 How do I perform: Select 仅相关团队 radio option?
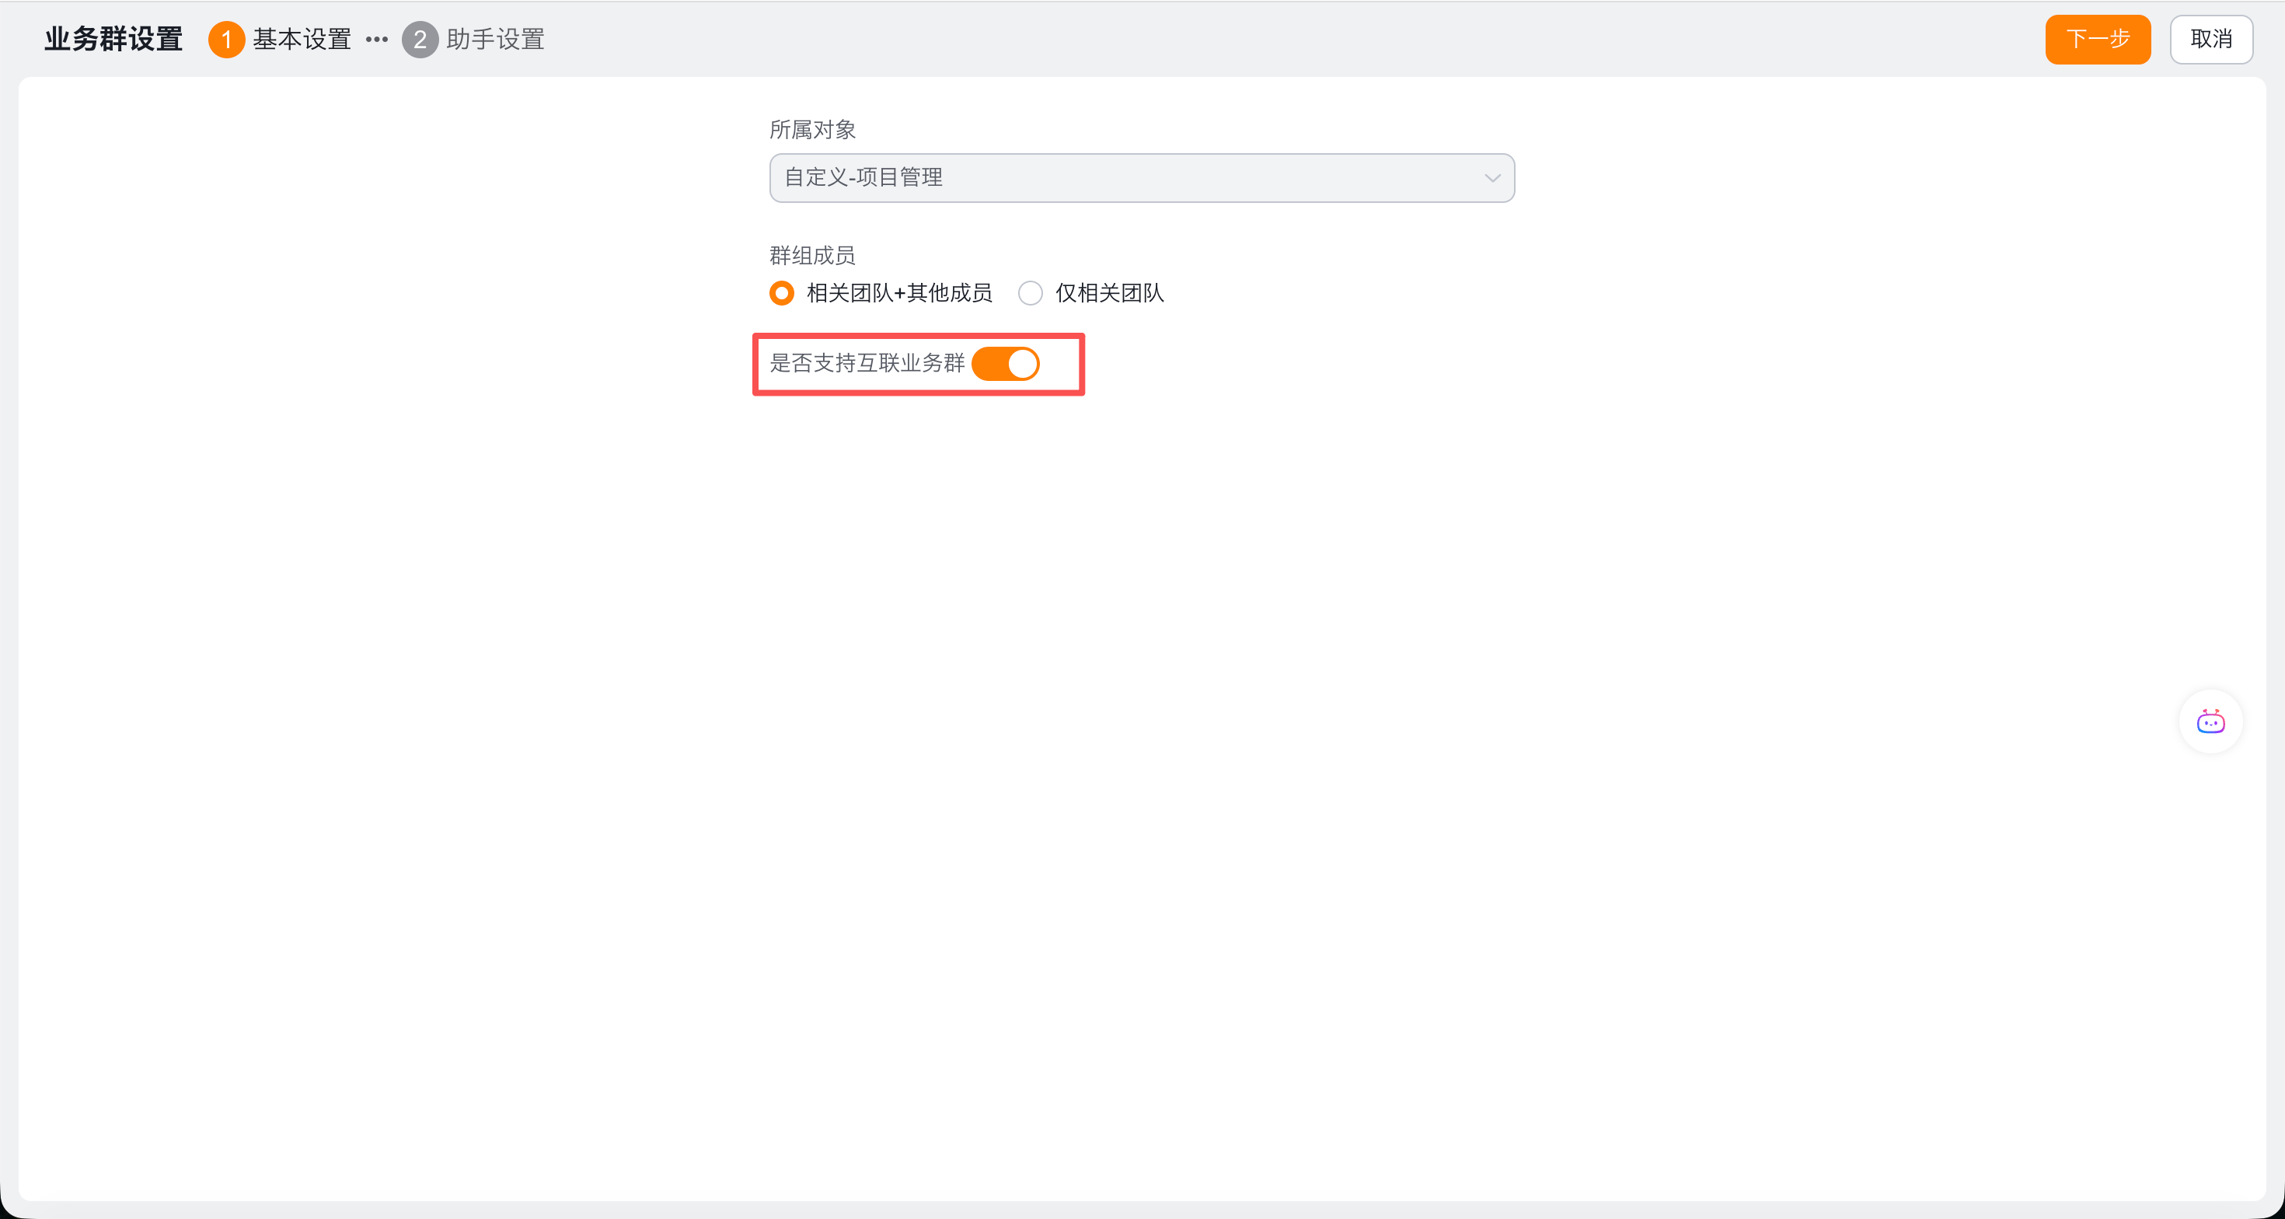pos(1030,293)
